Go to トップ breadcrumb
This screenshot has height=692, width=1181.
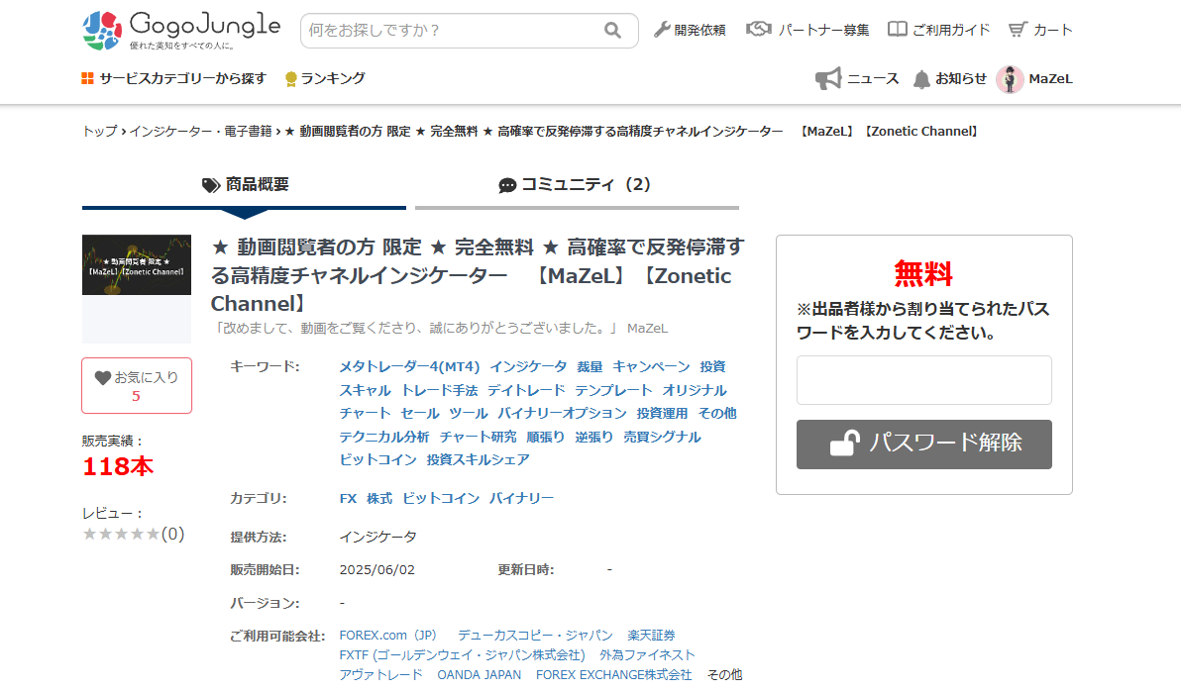(x=99, y=131)
